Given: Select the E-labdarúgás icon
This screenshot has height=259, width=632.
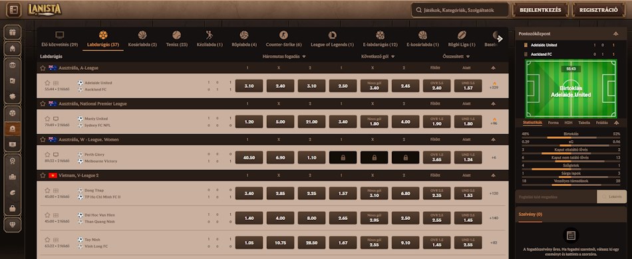Looking at the screenshot, I should [x=380, y=35].
